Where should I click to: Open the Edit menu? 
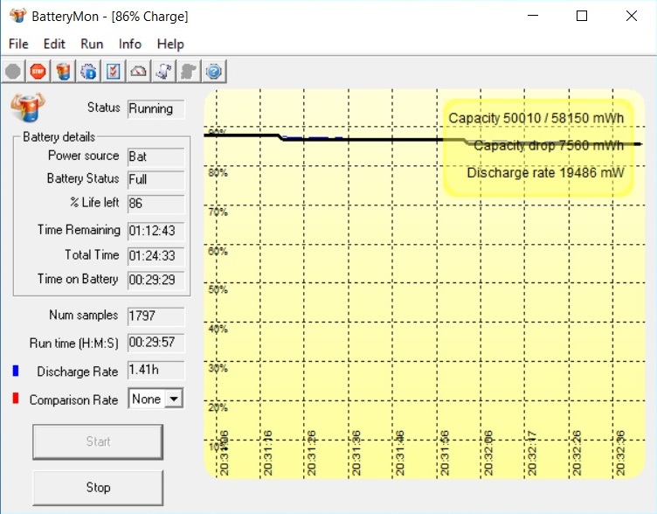tap(54, 44)
